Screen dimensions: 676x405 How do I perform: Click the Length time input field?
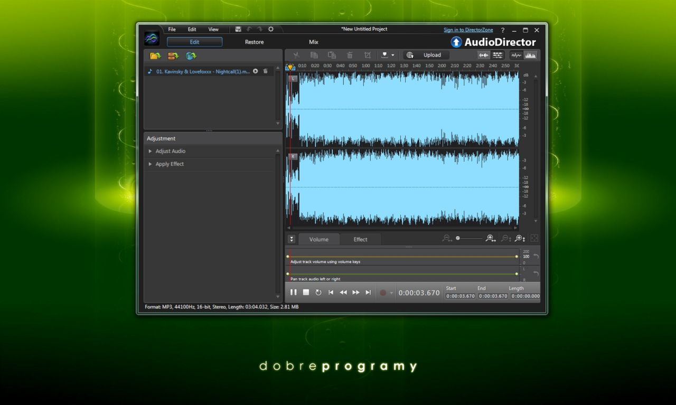pos(525,296)
